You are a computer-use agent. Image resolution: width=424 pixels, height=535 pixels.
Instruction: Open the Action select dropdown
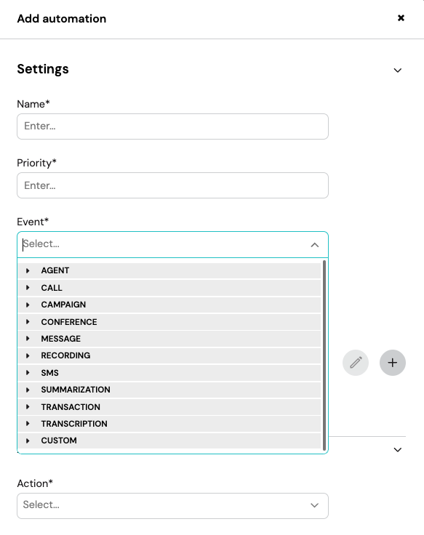(x=173, y=506)
